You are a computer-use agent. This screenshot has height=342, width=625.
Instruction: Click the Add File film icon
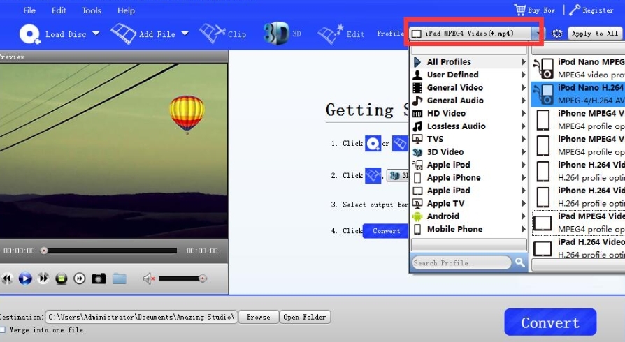(x=123, y=34)
